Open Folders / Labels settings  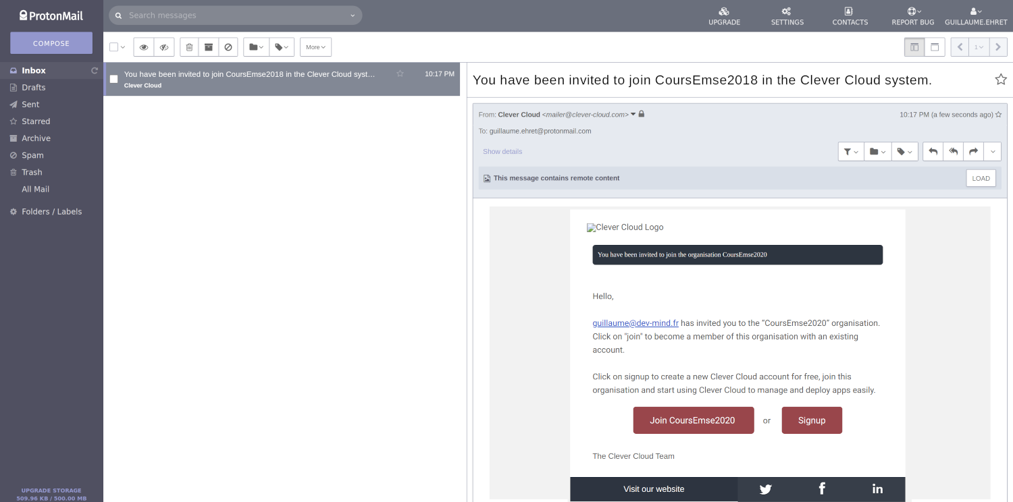tap(51, 211)
